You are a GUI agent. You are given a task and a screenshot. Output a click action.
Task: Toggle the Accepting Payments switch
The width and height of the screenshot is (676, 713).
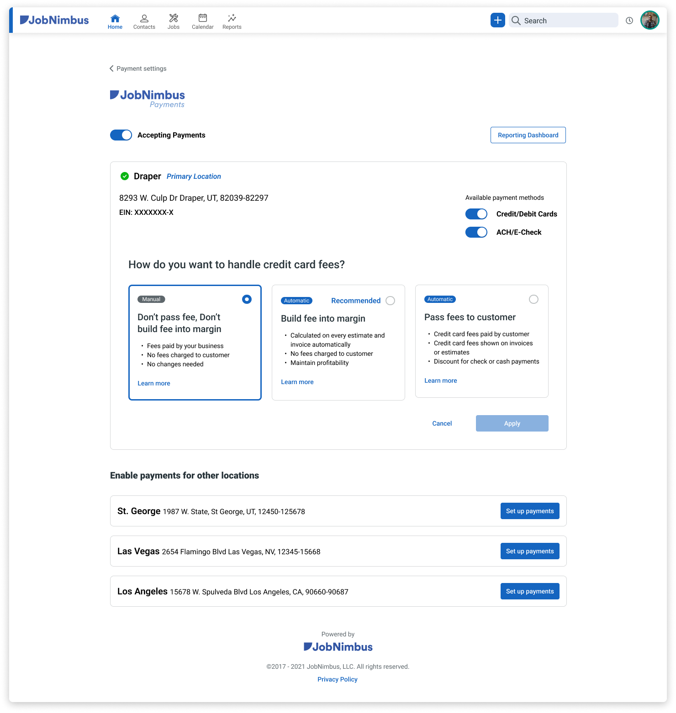[x=121, y=135]
